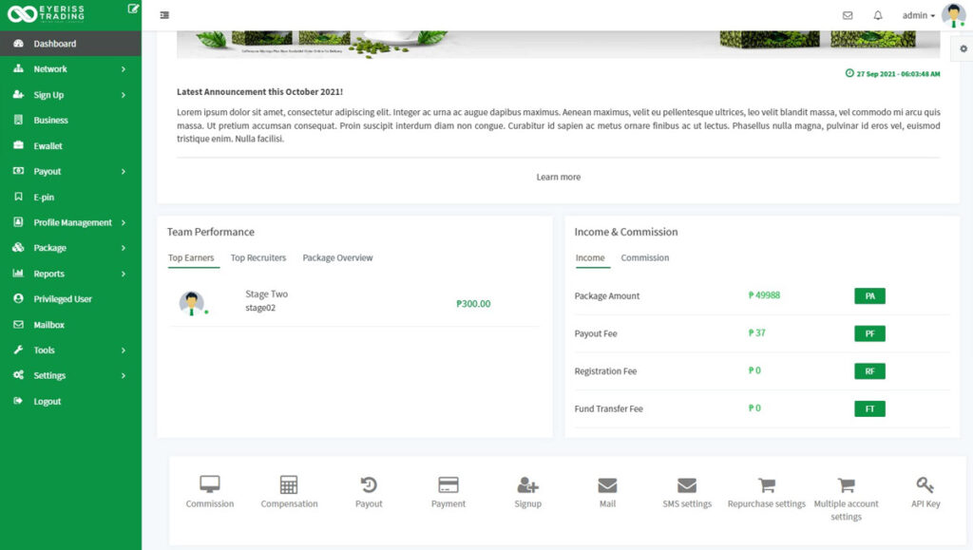The image size is (973, 550).
Task: Open Repurchase settings cart icon
Action: [766, 484]
